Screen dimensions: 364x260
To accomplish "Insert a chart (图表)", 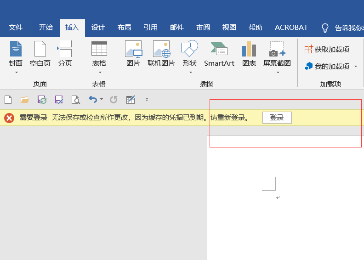I will (249, 54).
